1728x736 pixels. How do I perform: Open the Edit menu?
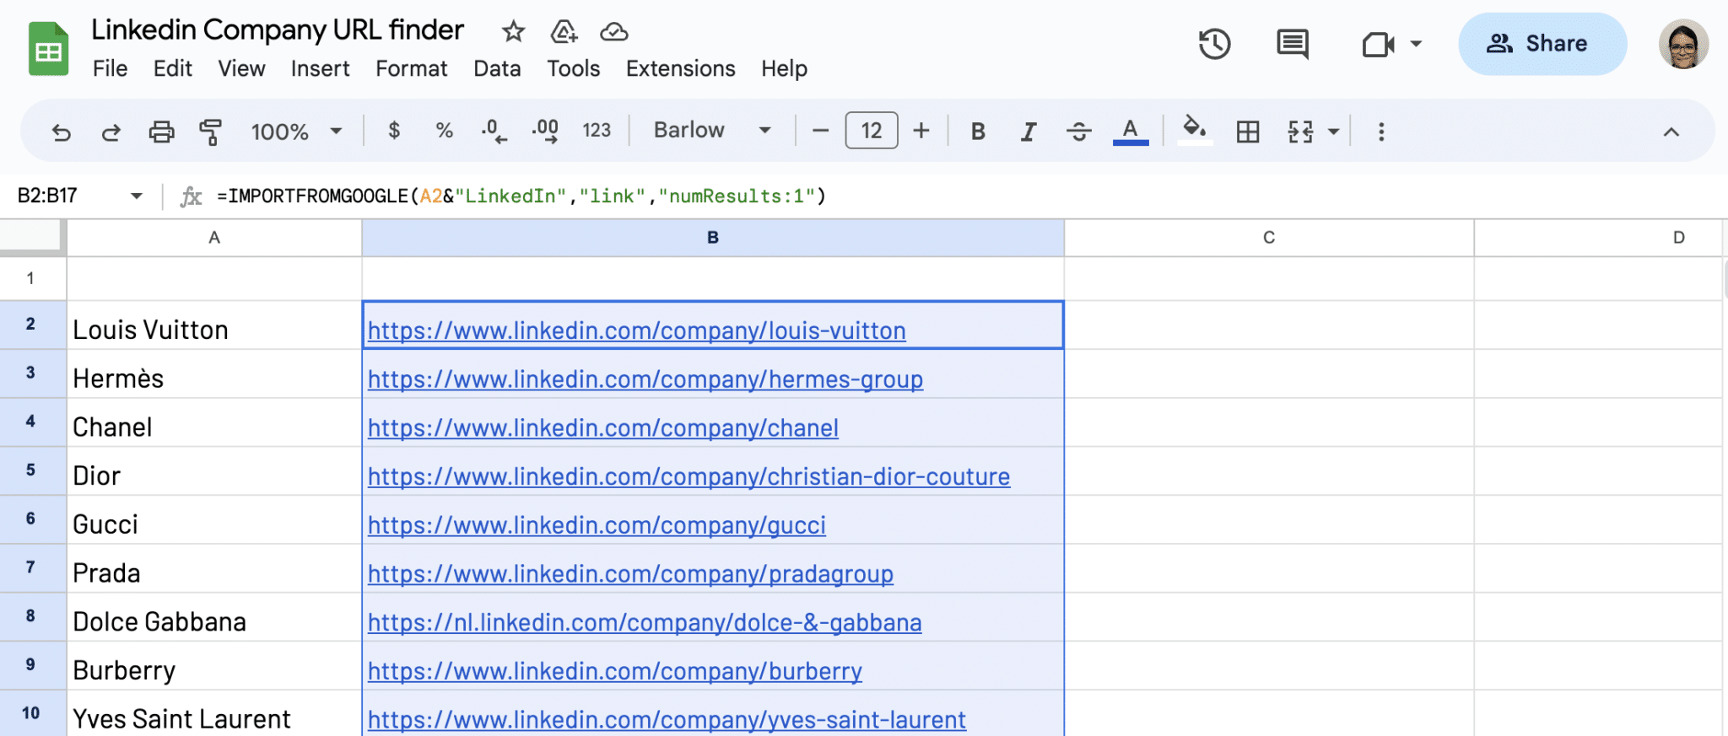point(173,68)
